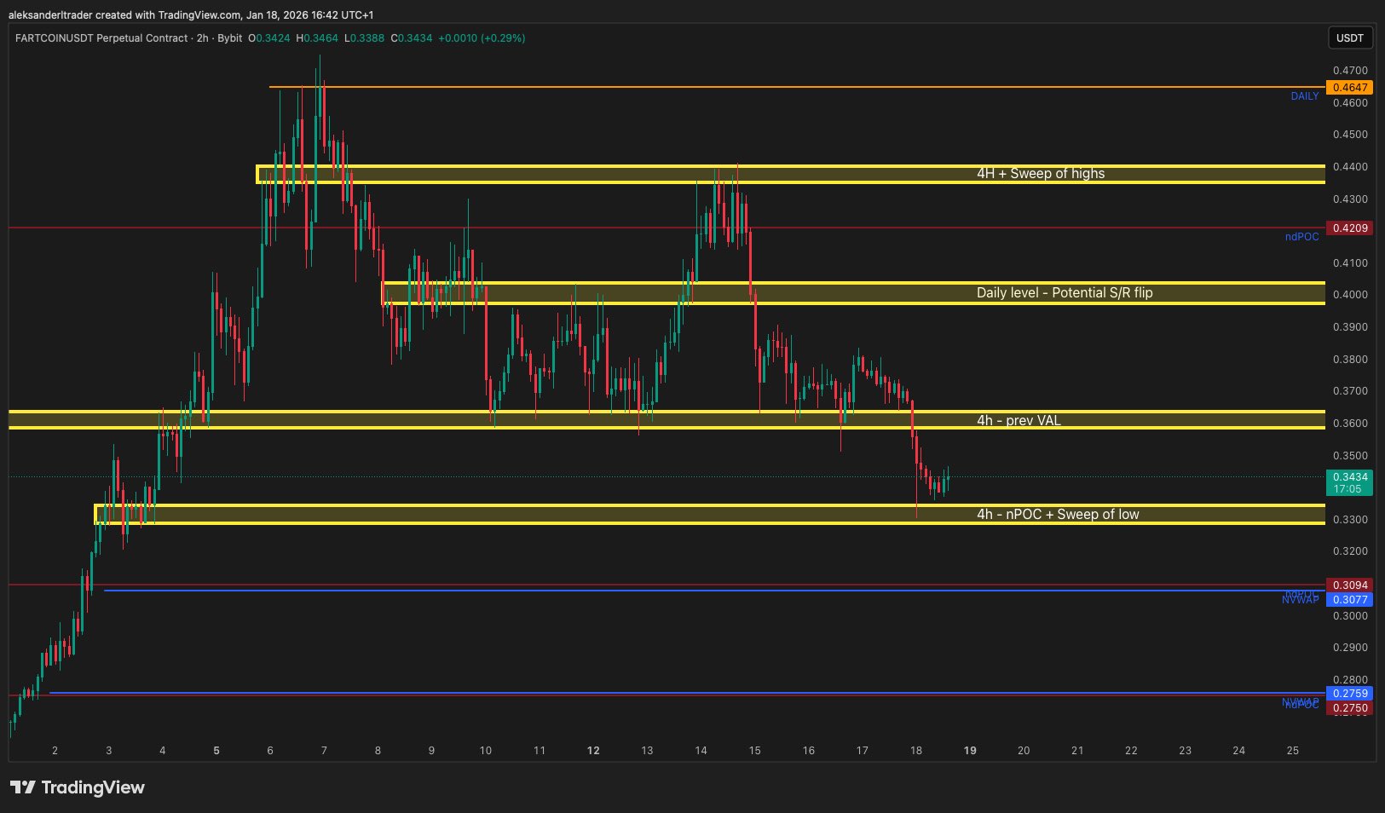Select the red 0.3094 price tag

tap(1349, 585)
